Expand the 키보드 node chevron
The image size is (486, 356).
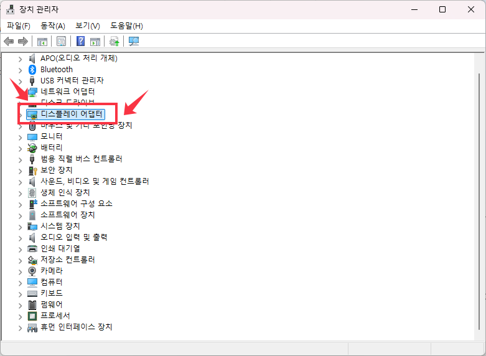pos(20,294)
